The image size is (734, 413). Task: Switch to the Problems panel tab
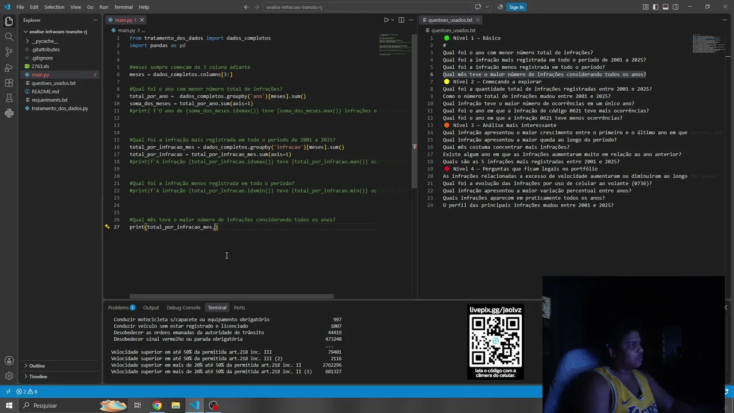[121, 307]
